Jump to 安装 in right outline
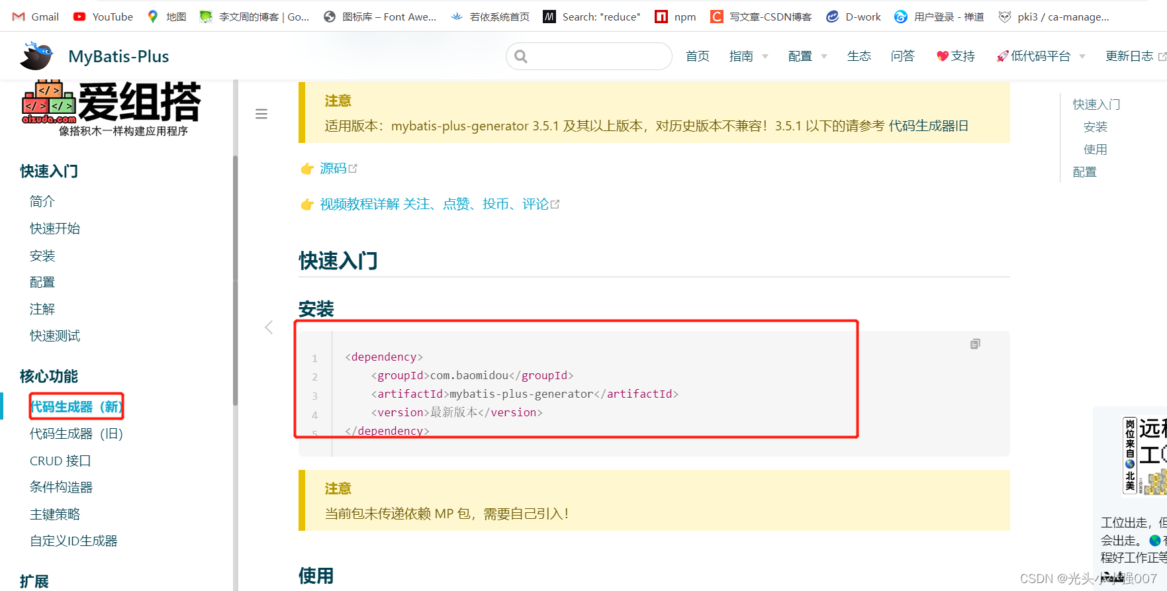Image resolution: width=1167 pixels, height=591 pixels. (x=1096, y=127)
